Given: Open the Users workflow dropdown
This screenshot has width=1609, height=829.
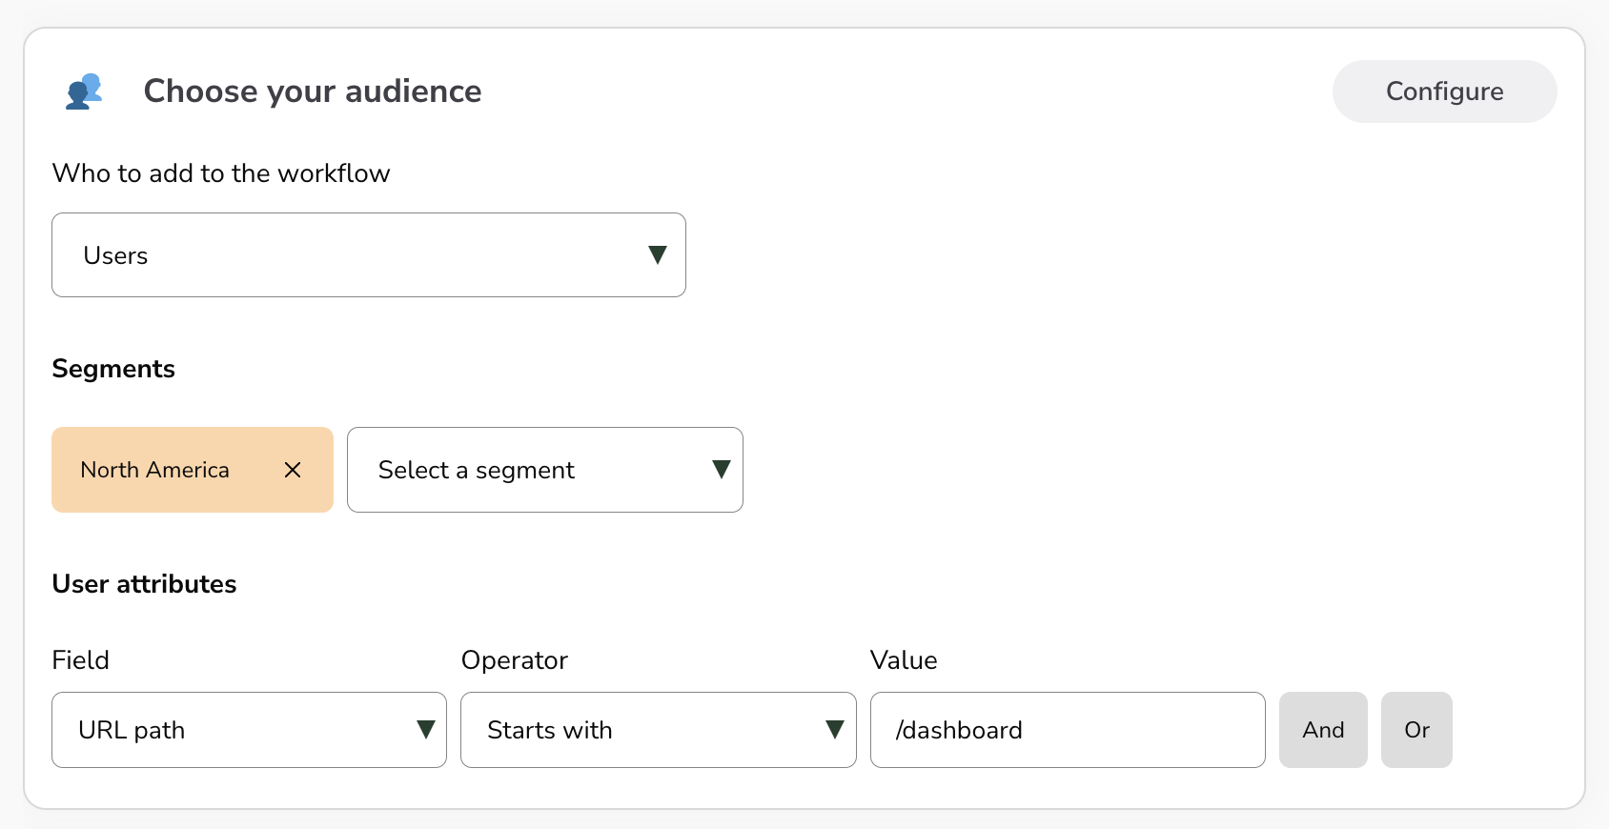Looking at the screenshot, I should pos(369,255).
